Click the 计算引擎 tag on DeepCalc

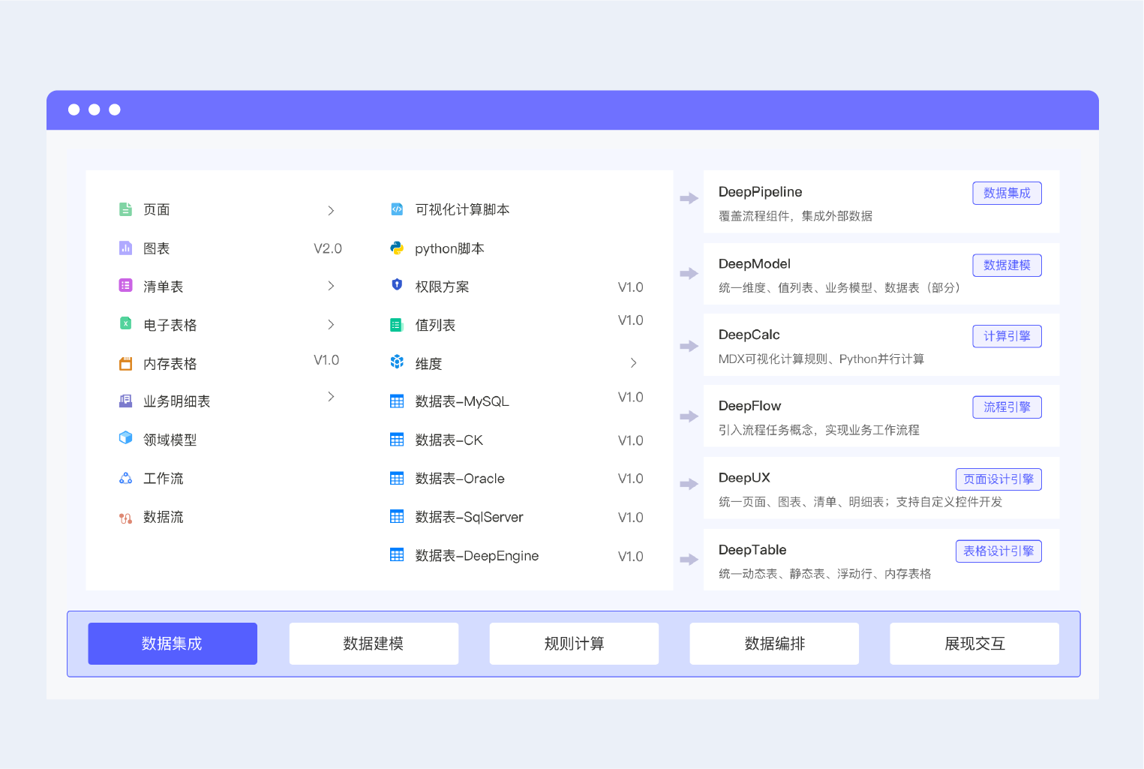[x=1007, y=336]
